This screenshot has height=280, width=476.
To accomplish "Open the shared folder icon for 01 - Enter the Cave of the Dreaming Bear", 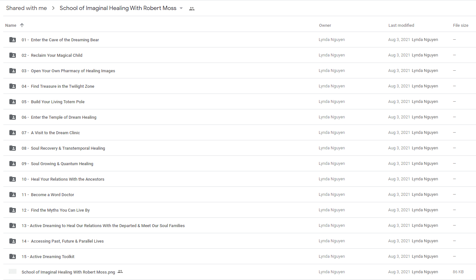I will click(13, 40).
